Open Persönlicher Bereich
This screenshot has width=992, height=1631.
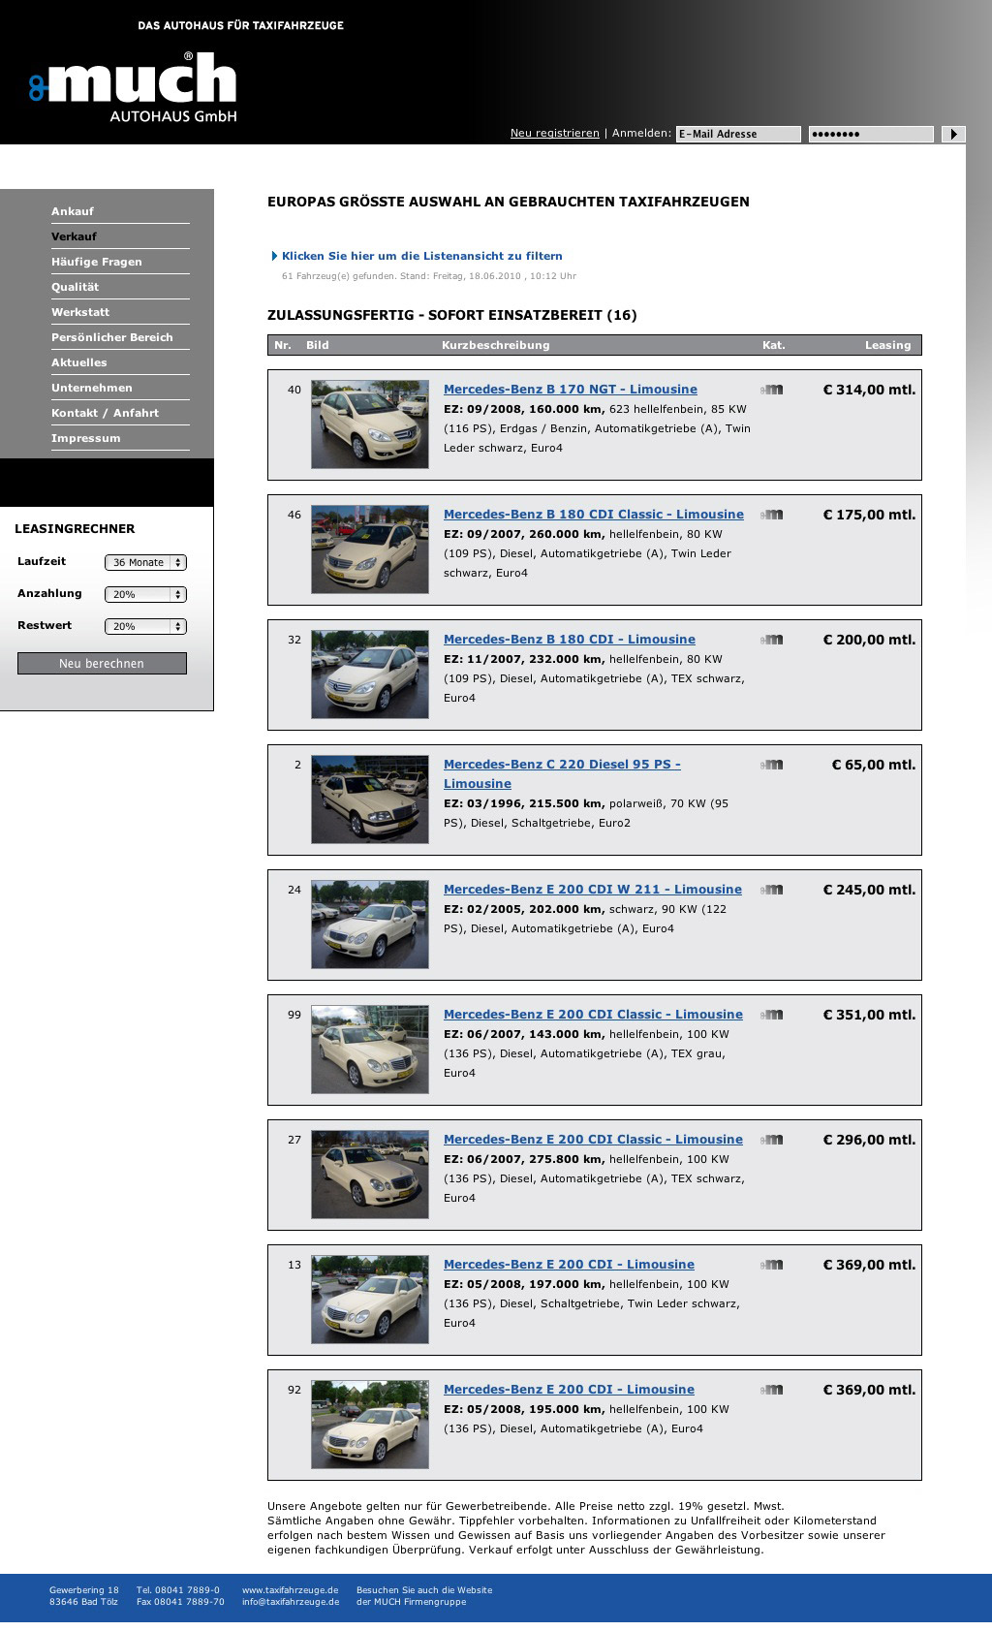point(112,337)
